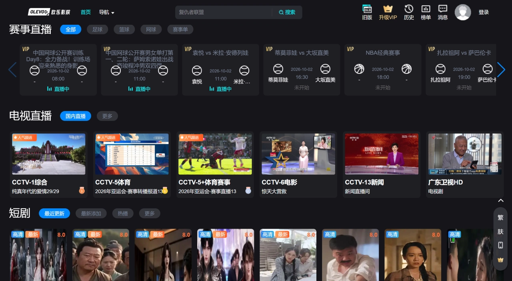Open the 广东卫视HD channel thumbnail
Viewport: 512px width, 281px height.
(x=465, y=154)
